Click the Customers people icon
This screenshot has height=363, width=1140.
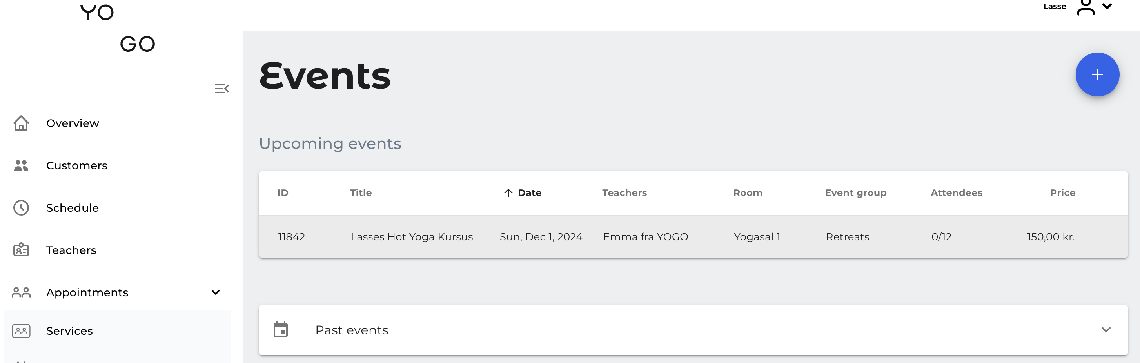(x=21, y=165)
